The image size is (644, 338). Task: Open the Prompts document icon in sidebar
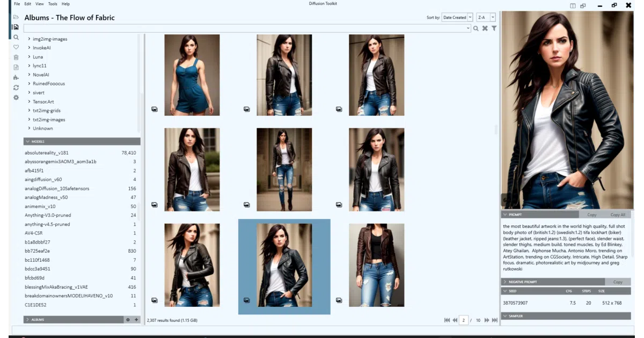pyautogui.click(x=16, y=67)
